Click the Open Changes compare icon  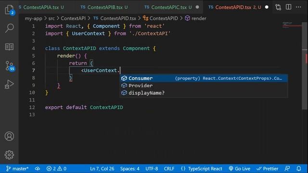tap(278, 7)
